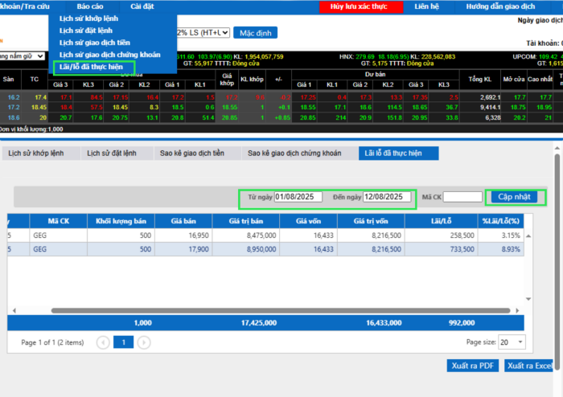Viewport: 563px width, 397px height.
Task: Choose Lãi/lỗ đã thực hiện menu entry
Action: pyautogui.click(x=91, y=67)
